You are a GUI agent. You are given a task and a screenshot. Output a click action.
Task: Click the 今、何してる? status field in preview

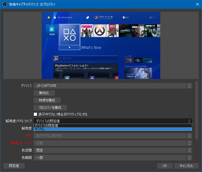point(86,58)
